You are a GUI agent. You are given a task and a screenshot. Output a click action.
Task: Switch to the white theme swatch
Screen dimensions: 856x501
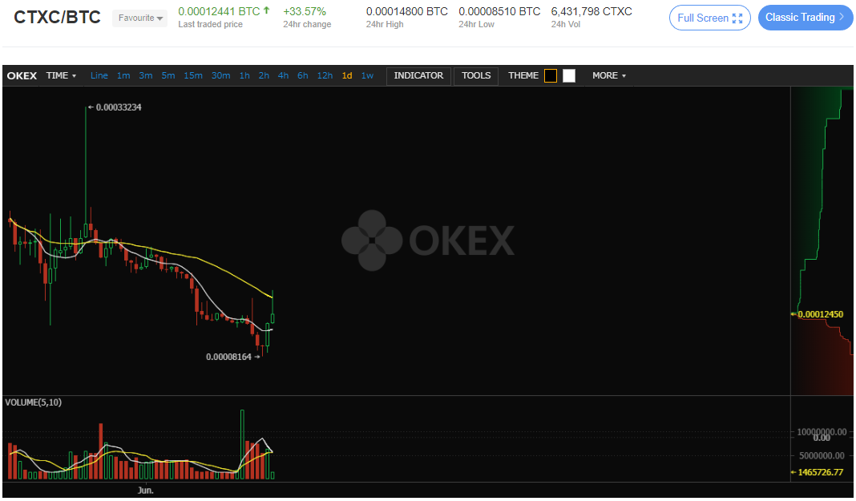(569, 75)
